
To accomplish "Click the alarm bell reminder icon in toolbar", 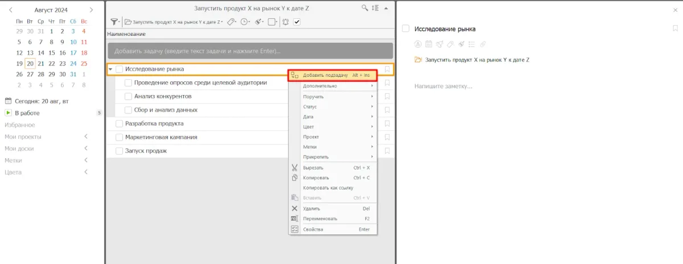I will [285, 22].
